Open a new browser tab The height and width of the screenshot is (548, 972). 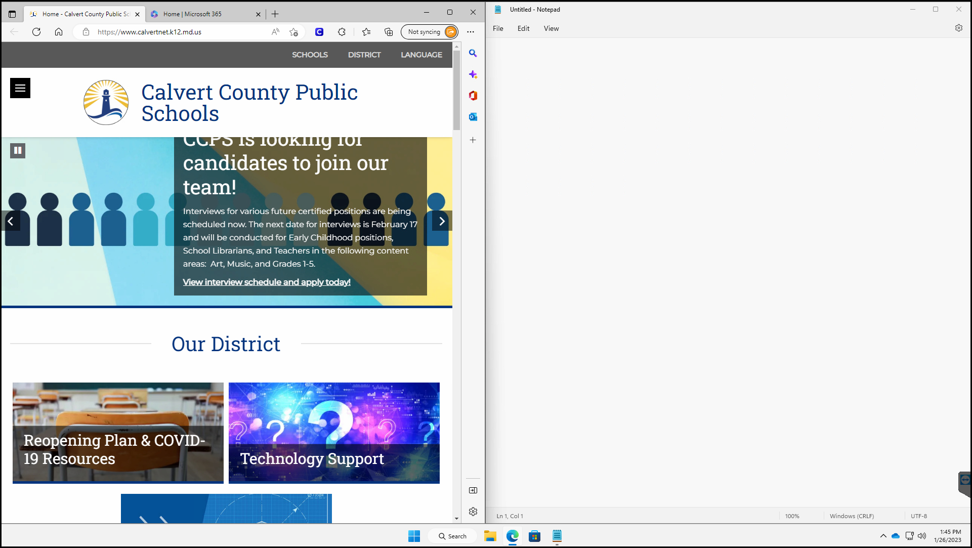275,14
